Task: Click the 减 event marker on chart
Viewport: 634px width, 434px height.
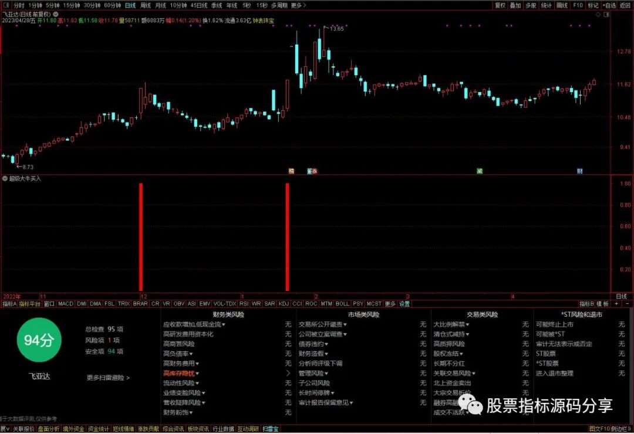Action: [480, 171]
